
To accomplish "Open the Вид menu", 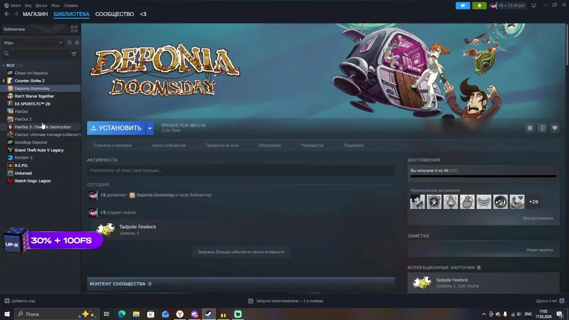I will coord(28,6).
